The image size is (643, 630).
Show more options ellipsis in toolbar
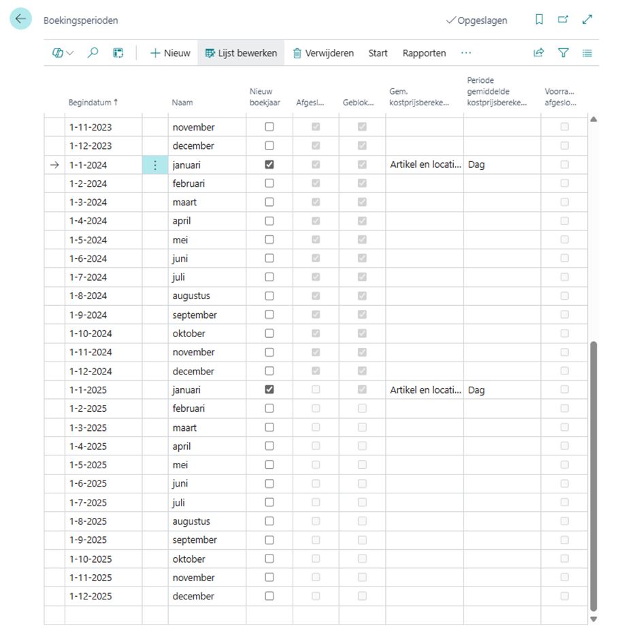point(466,53)
